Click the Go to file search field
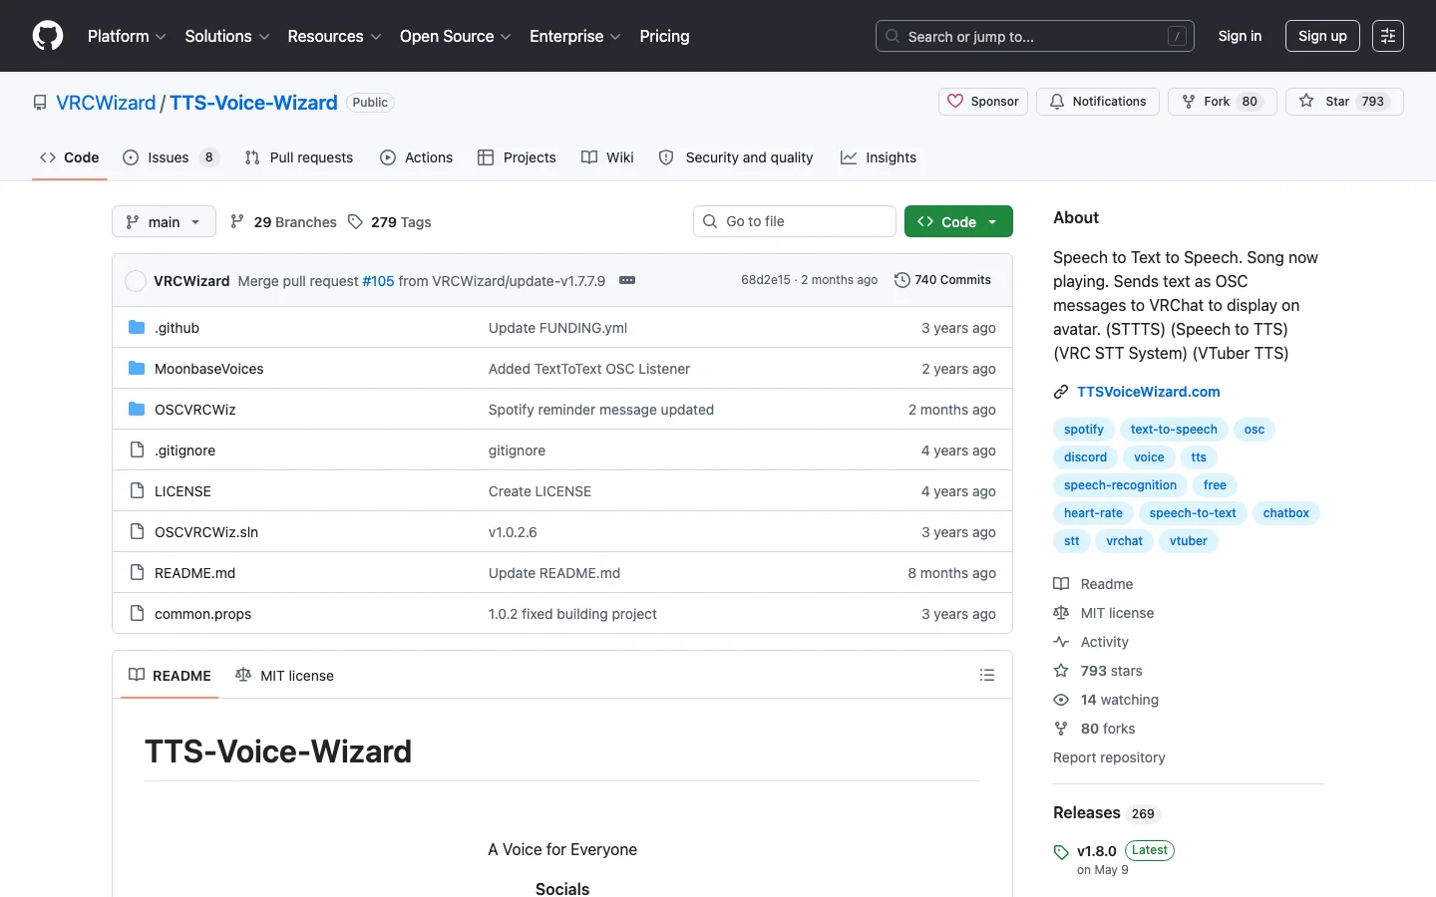 (795, 221)
